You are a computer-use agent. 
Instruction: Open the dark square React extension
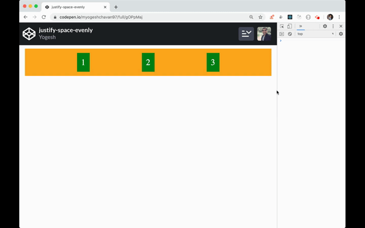point(290,17)
